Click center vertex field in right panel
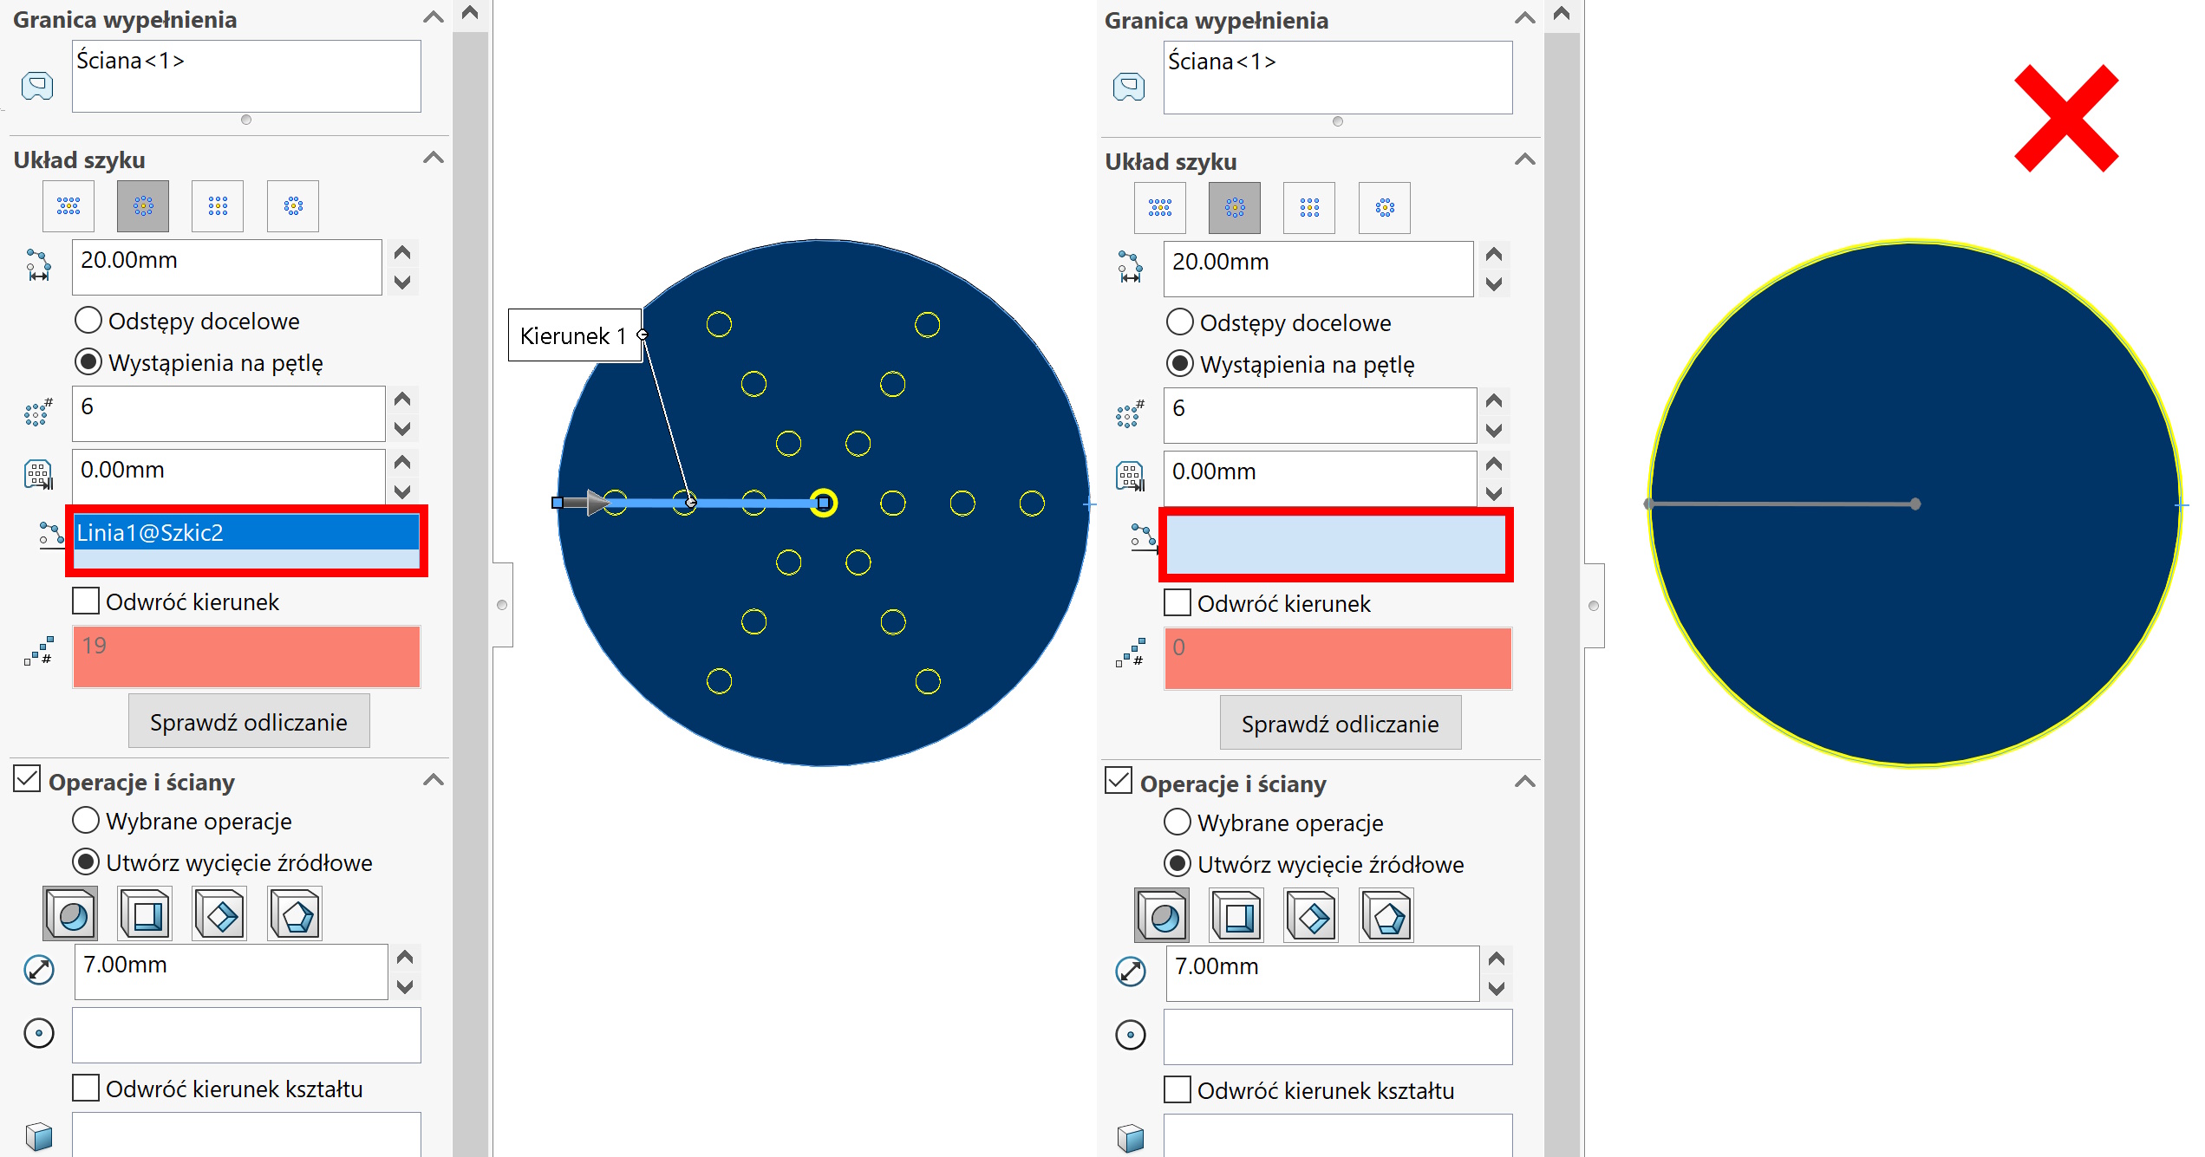The image size is (2205, 1157). click(1338, 1037)
